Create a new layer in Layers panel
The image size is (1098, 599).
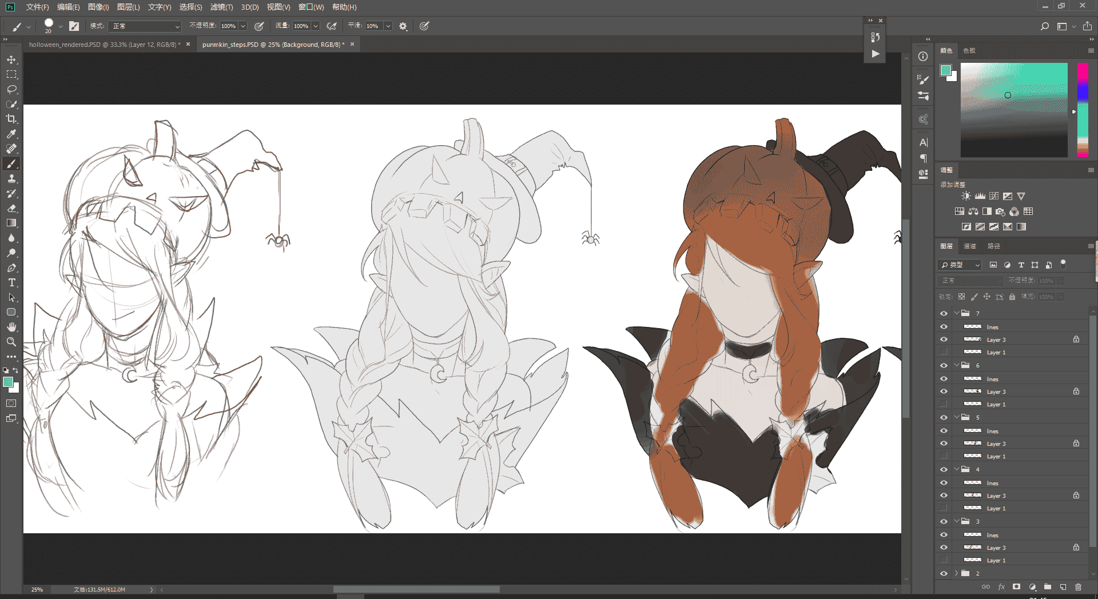pos(1063,587)
